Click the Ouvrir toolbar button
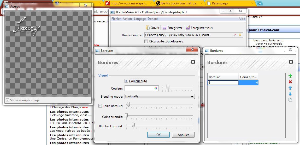The height and width of the screenshot is (145, 300). pos(152,28)
